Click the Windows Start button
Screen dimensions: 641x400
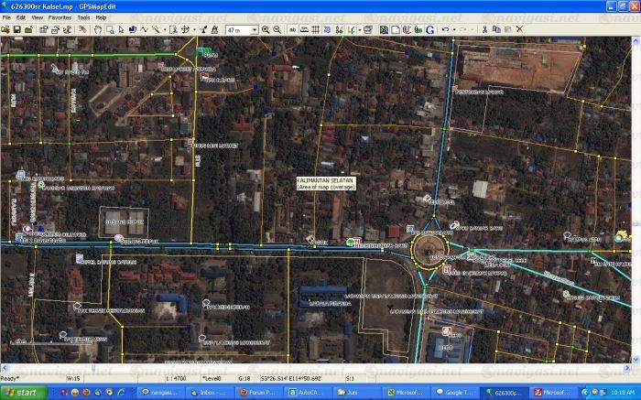22,392
